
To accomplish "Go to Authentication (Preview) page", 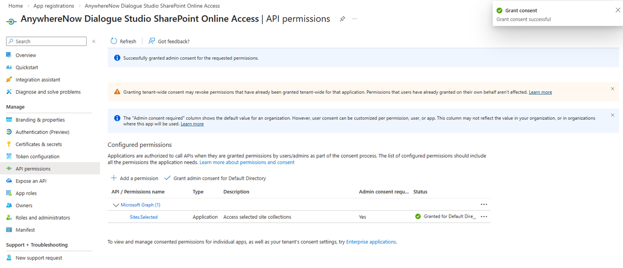I will [42, 132].
